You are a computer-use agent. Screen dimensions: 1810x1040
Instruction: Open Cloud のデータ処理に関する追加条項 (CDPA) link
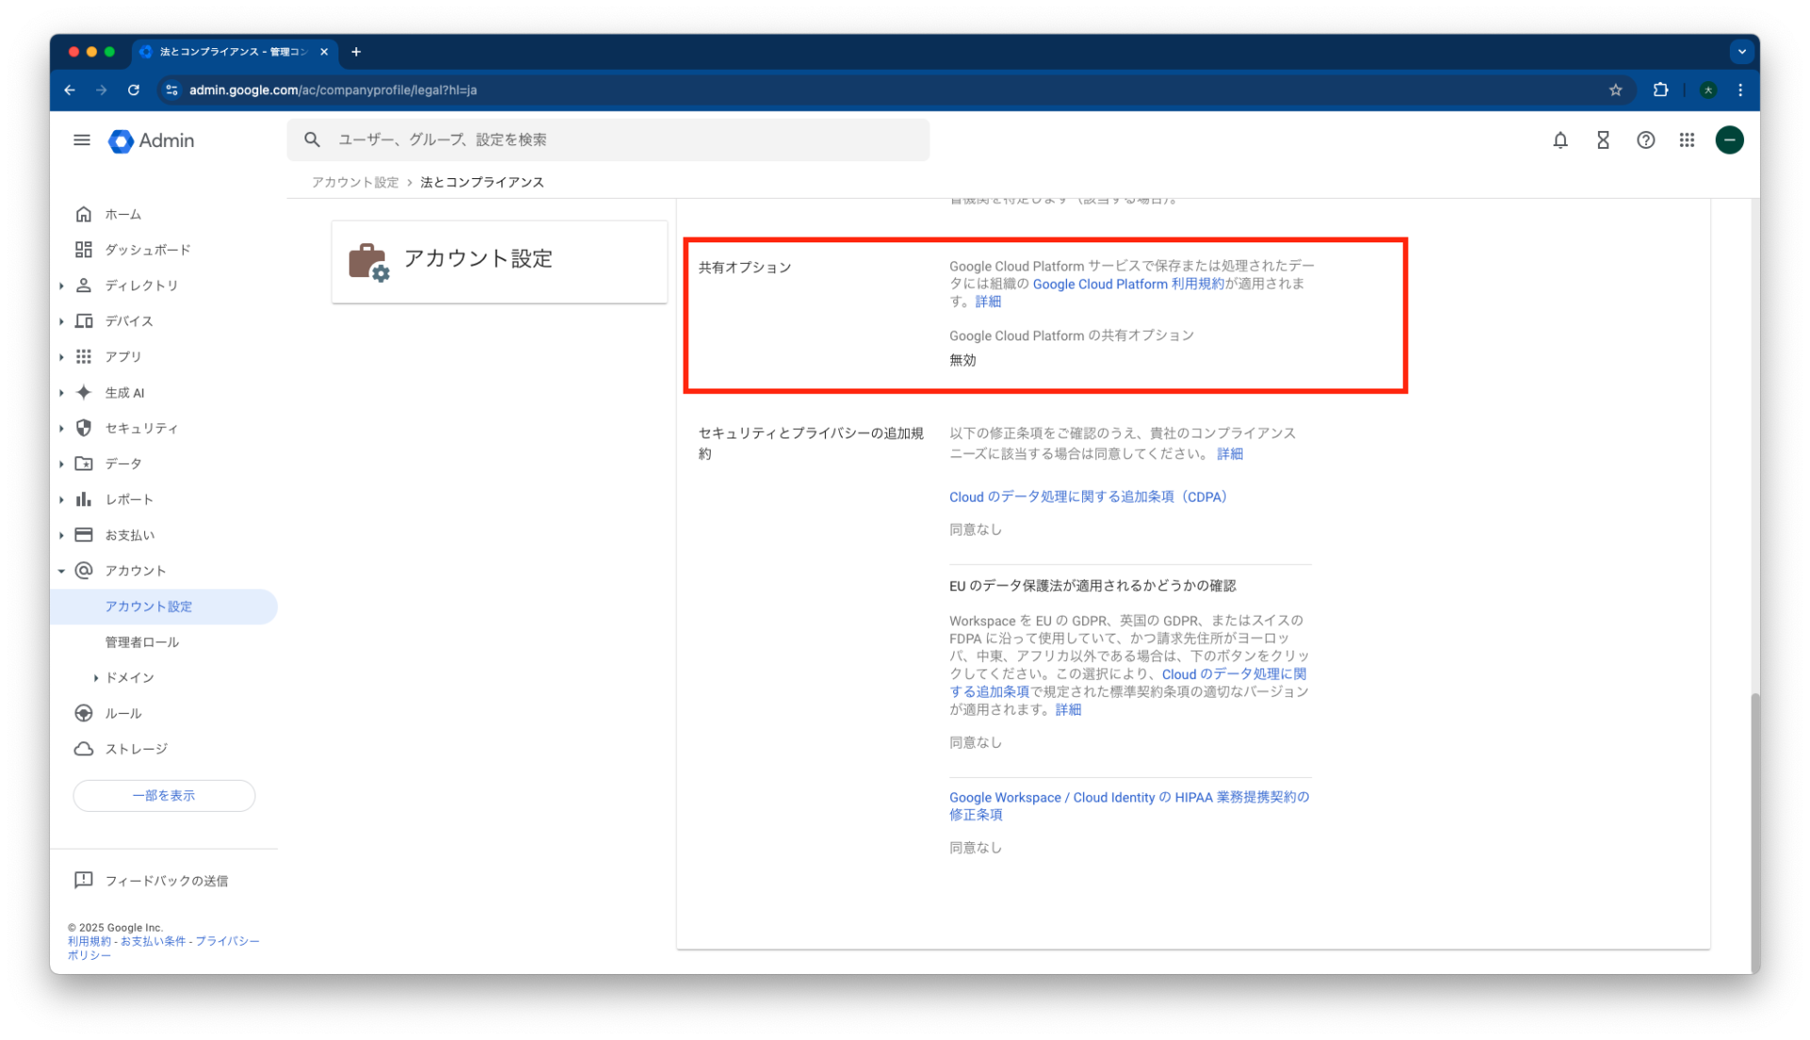tap(1088, 497)
